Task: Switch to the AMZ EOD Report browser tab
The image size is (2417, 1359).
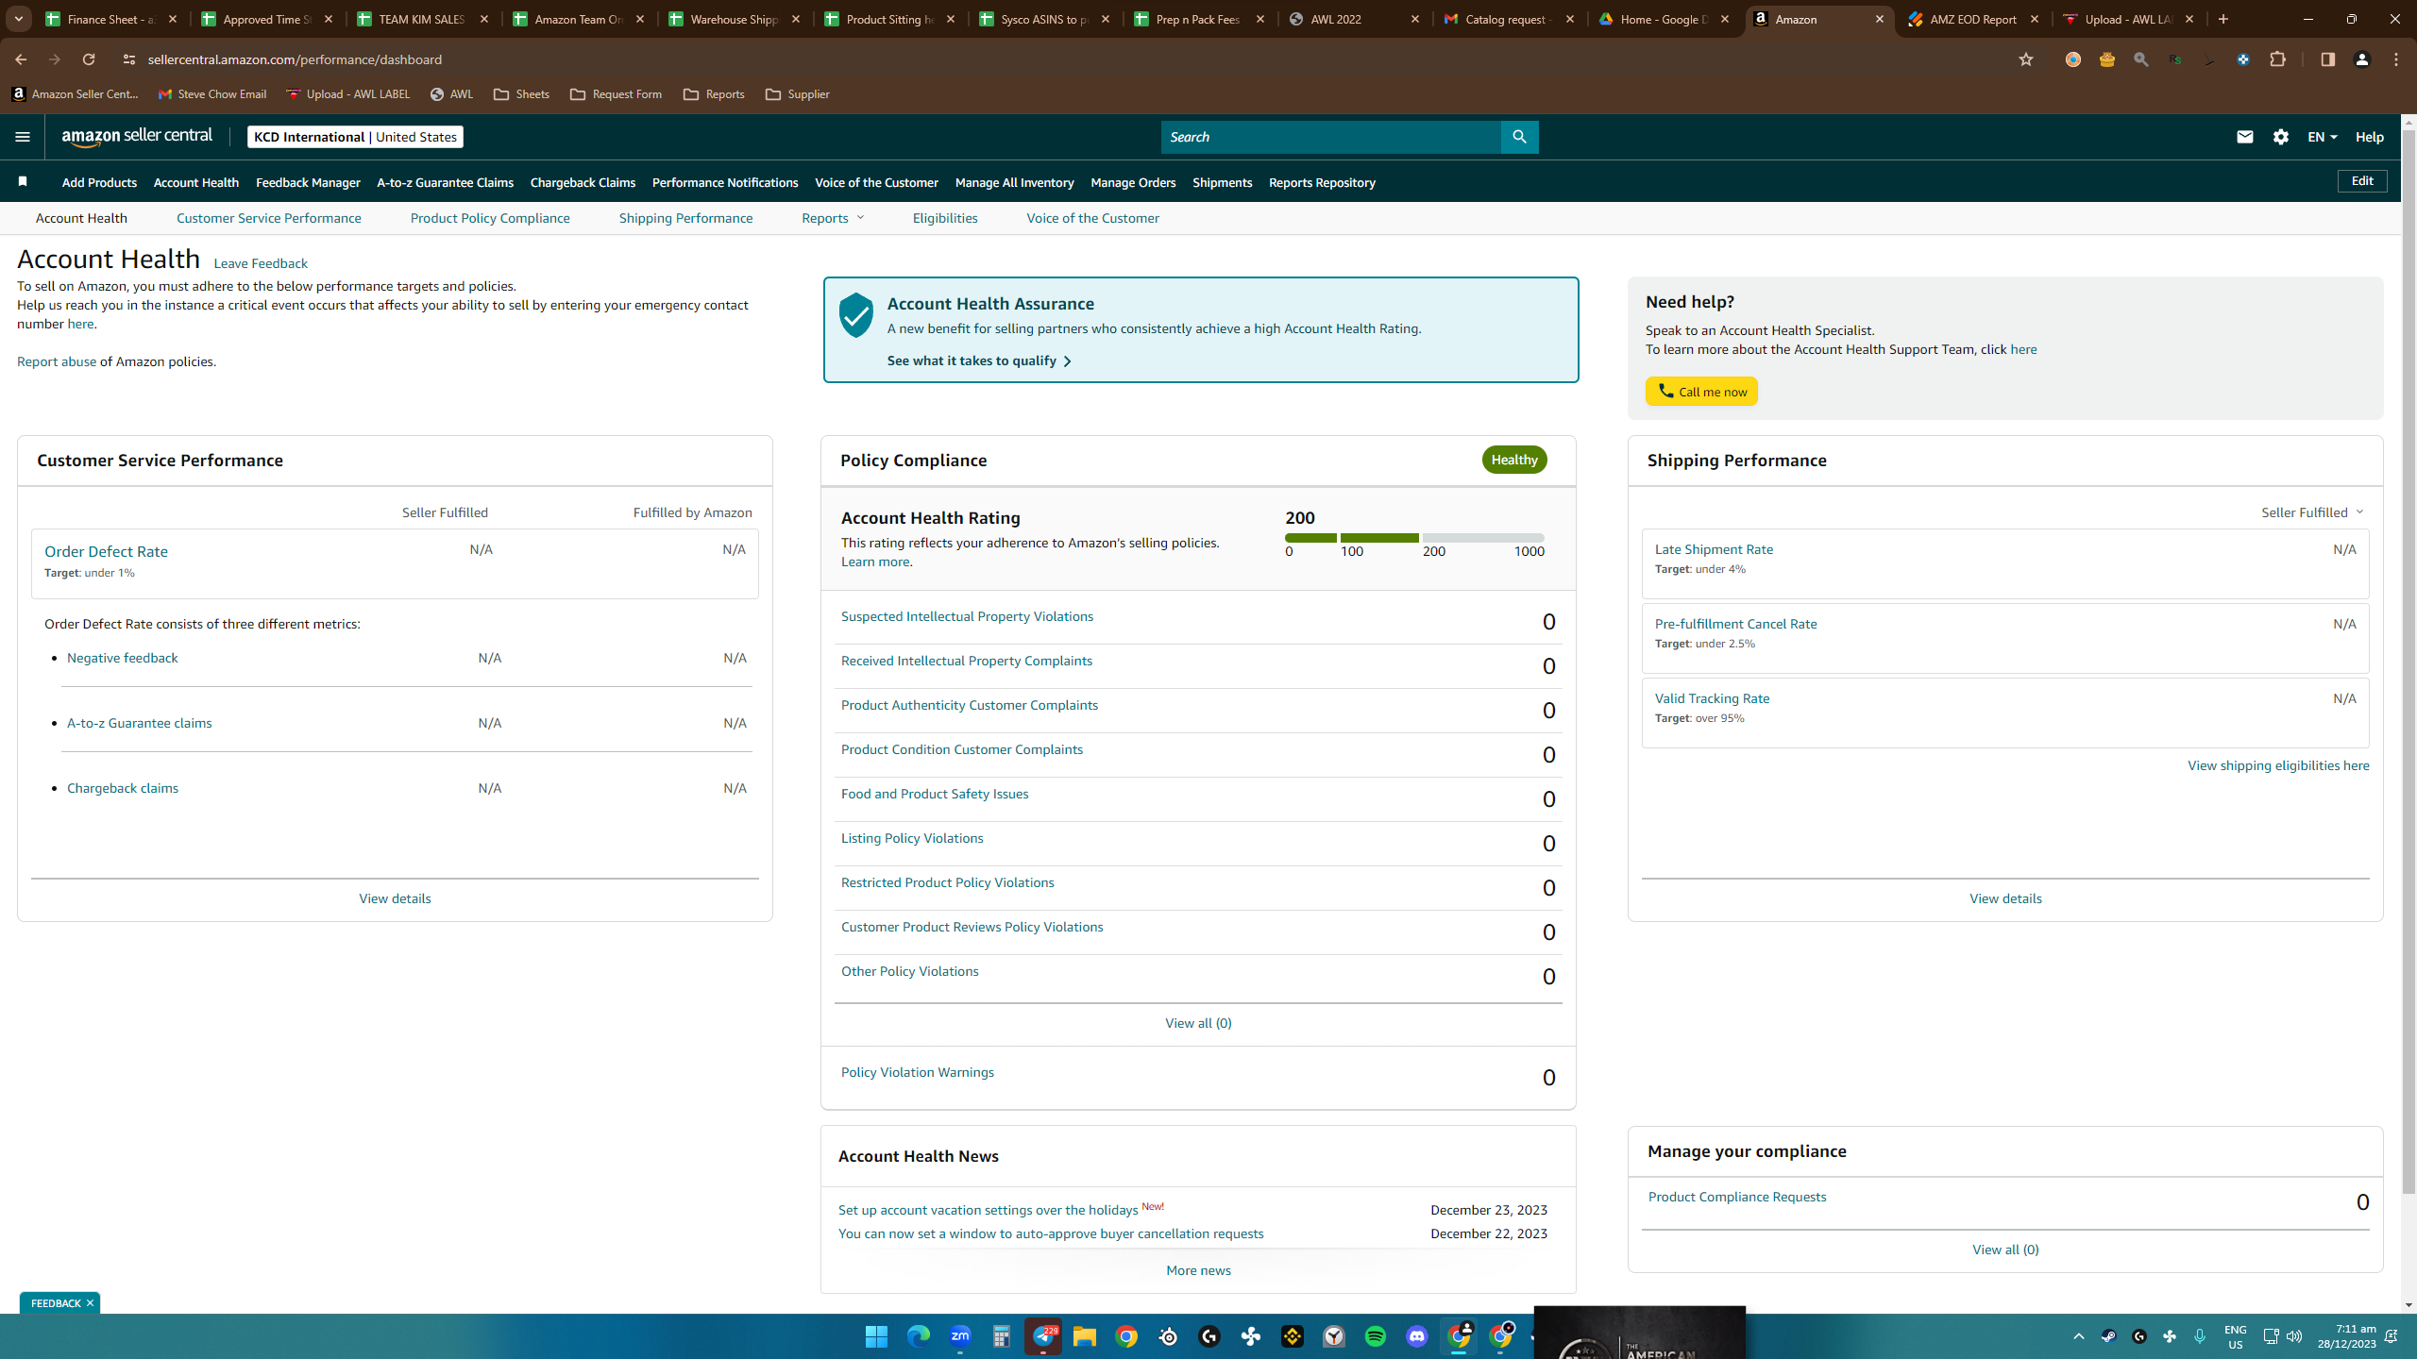Action: (1973, 19)
